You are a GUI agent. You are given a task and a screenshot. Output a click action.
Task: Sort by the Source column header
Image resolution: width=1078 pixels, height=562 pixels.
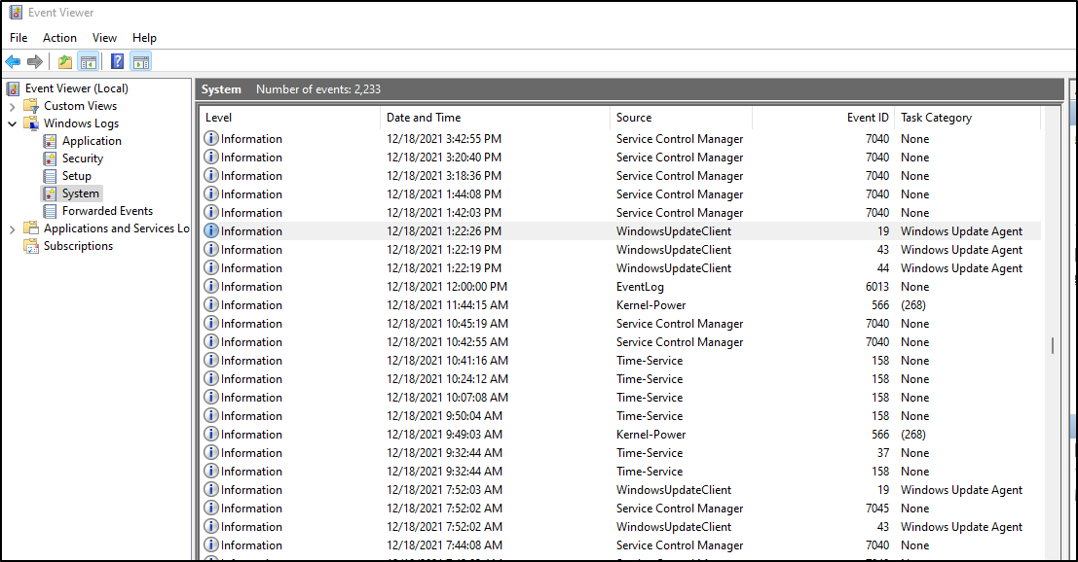[x=682, y=118]
